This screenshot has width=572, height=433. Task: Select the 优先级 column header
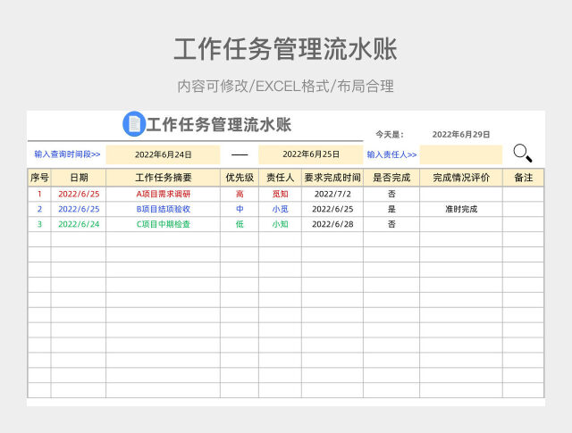240,178
